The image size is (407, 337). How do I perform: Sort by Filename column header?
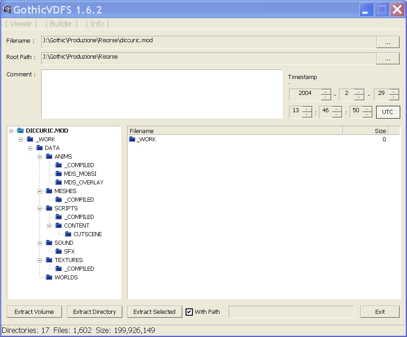point(235,131)
